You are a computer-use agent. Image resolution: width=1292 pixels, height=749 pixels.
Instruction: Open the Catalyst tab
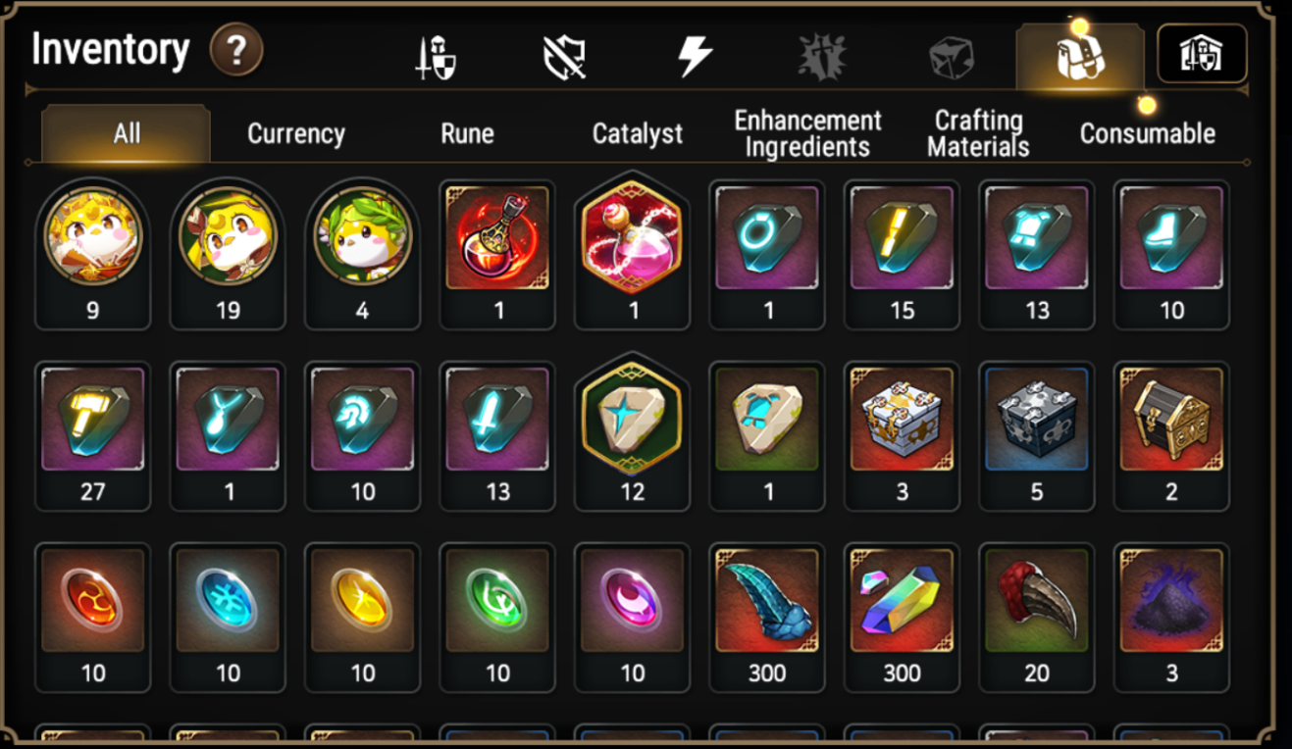pyautogui.click(x=638, y=133)
